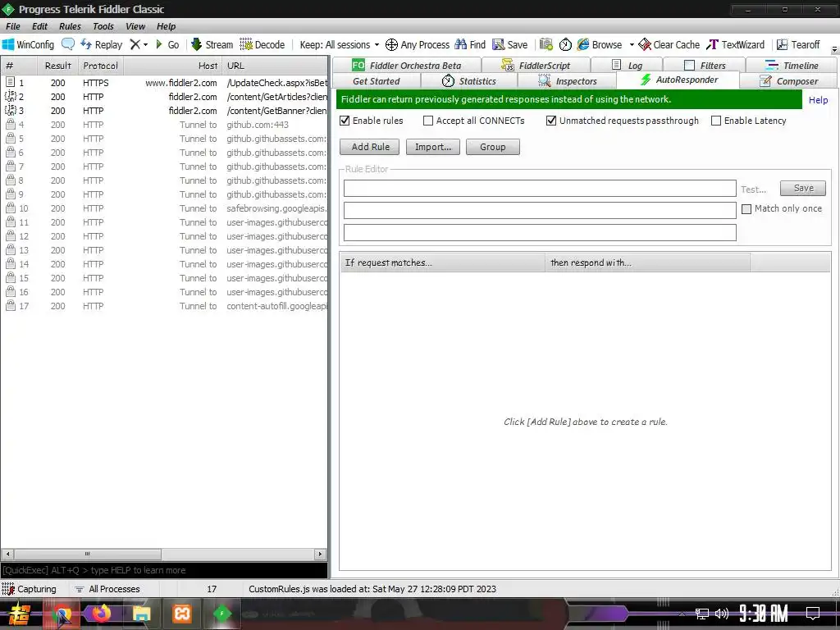This screenshot has width=840, height=630.
Task: Open the TextWizard tool
Action: click(736, 44)
